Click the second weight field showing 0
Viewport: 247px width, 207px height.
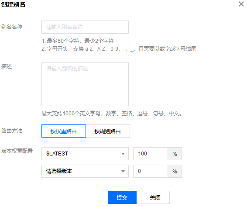151,171
